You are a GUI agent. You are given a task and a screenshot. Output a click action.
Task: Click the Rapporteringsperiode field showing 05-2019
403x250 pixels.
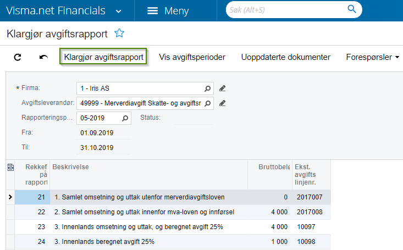click(x=104, y=118)
